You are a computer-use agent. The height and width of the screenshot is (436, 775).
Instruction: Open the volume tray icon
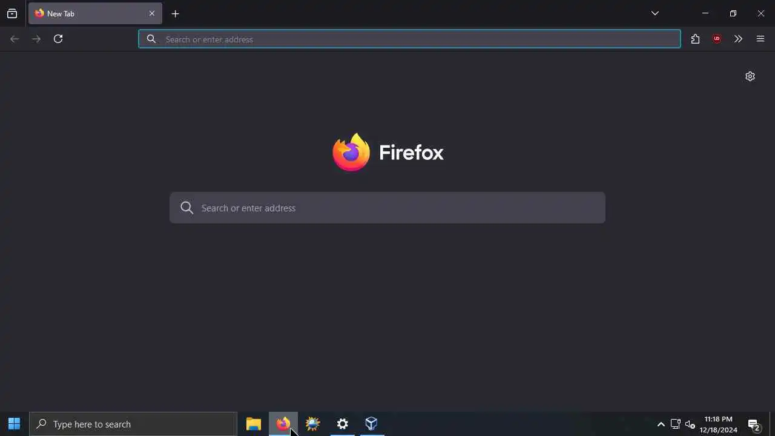690,424
